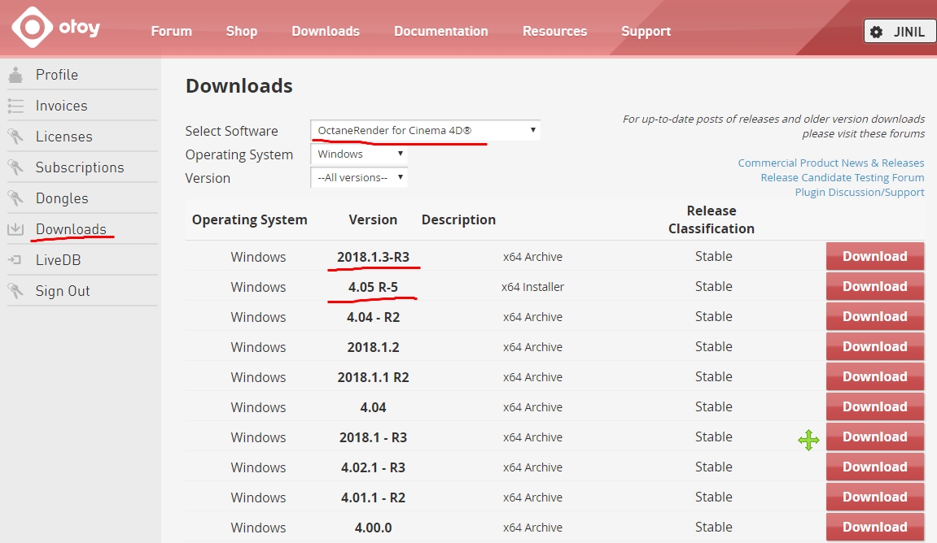Image resolution: width=937 pixels, height=543 pixels.
Task: Open Commercial Product News & Releases link
Action: pyautogui.click(x=830, y=163)
